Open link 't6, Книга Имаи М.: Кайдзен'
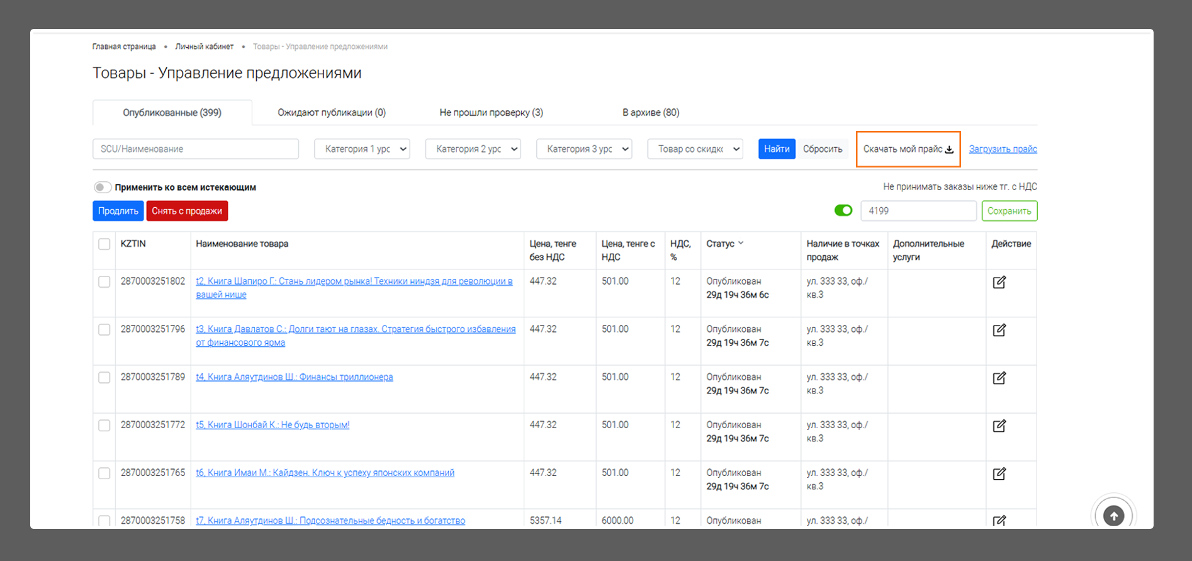This screenshot has width=1192, height=561. click(x=325, y=473)
